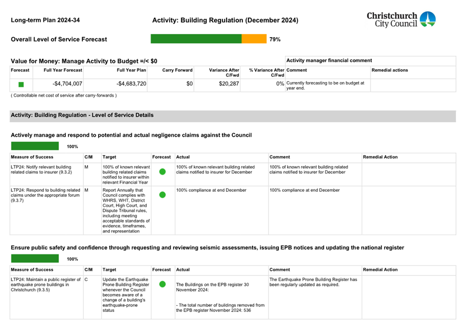Select the Level of Service Details section banner
The image size is (467, 331).
coord(232,115)
